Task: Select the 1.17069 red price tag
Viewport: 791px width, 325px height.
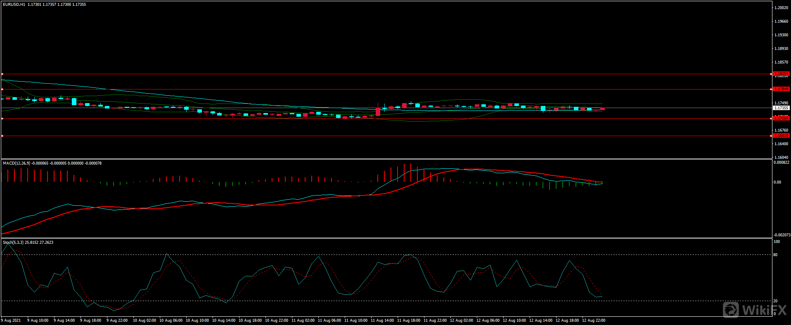Action: click(x=781, y=118)
